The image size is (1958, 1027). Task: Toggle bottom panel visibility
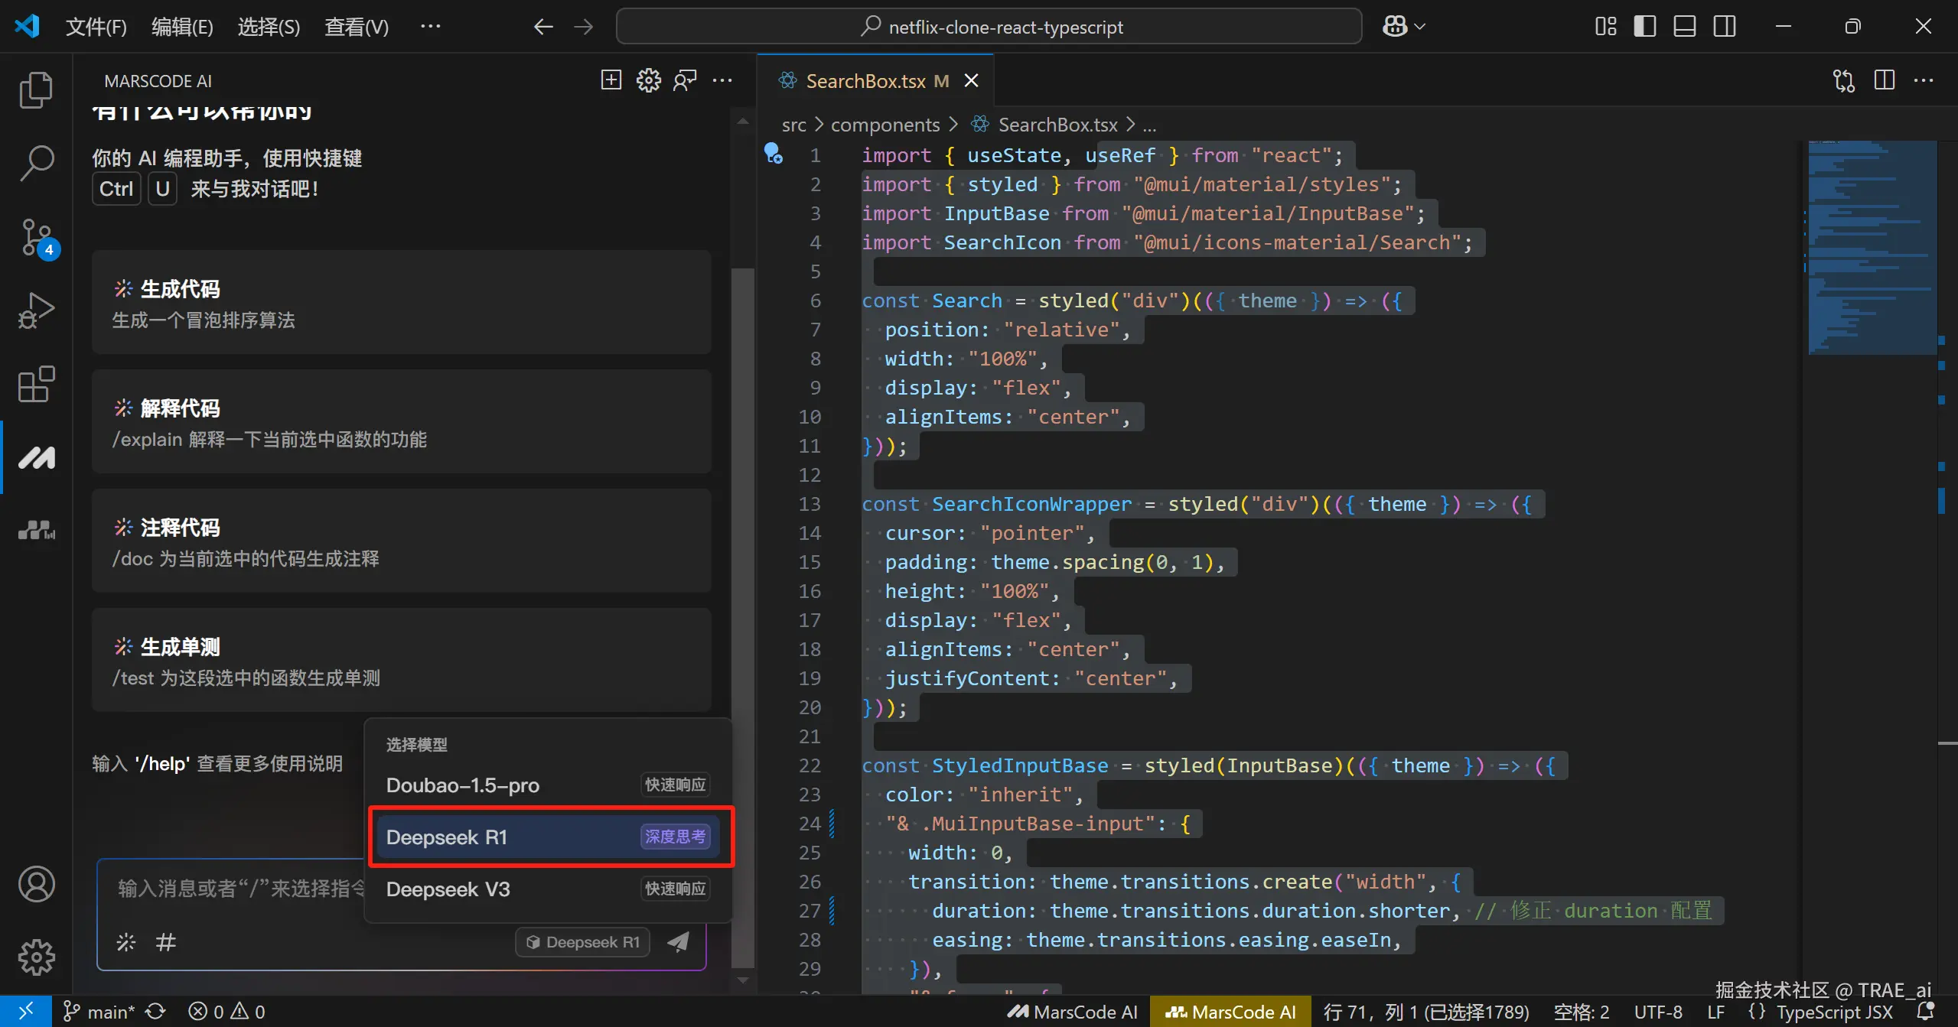pyautogui.click(x=1684, y=27)
